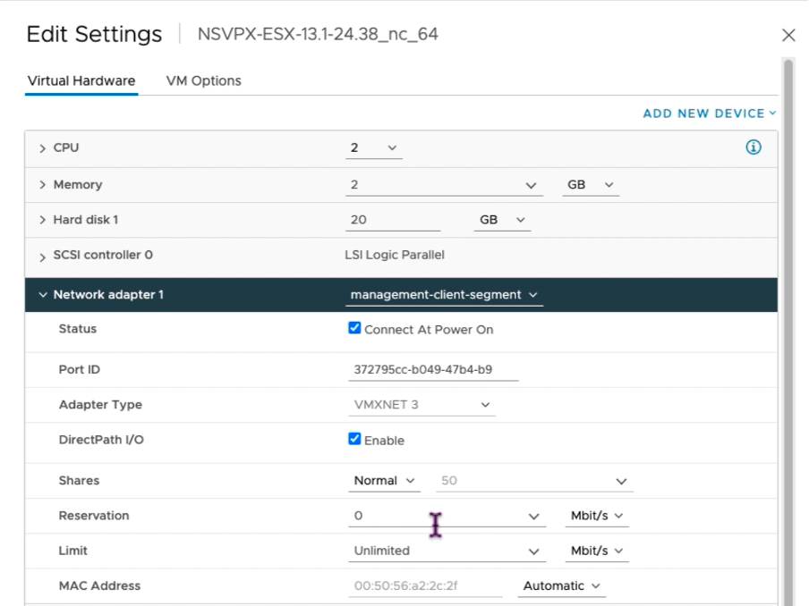
Task: Click the LSI Logic Parallel text
Action: coord(394,255)
